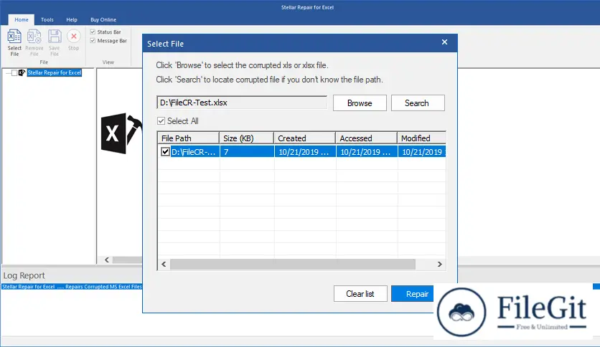Click the file list scroll right arrow
600x347 pixels.
(x=440, y=264)
